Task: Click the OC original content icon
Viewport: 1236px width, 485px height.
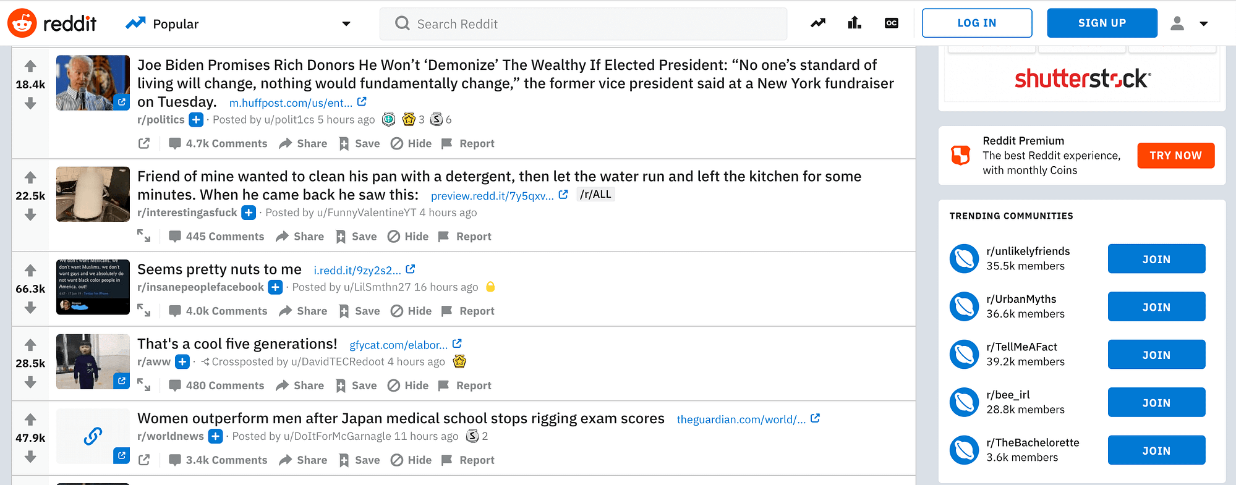Action: 891,23
